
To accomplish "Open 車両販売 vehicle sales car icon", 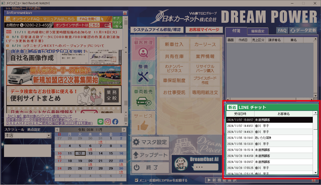I will (143, 98).
